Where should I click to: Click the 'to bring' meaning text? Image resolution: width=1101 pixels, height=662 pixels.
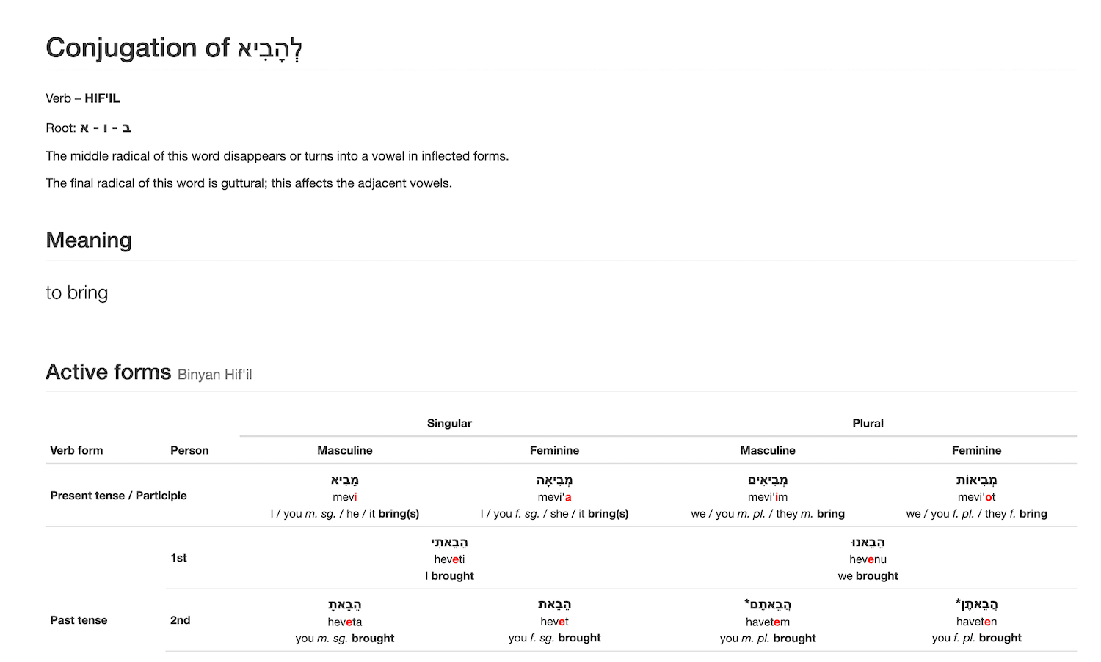pos(77,293)
